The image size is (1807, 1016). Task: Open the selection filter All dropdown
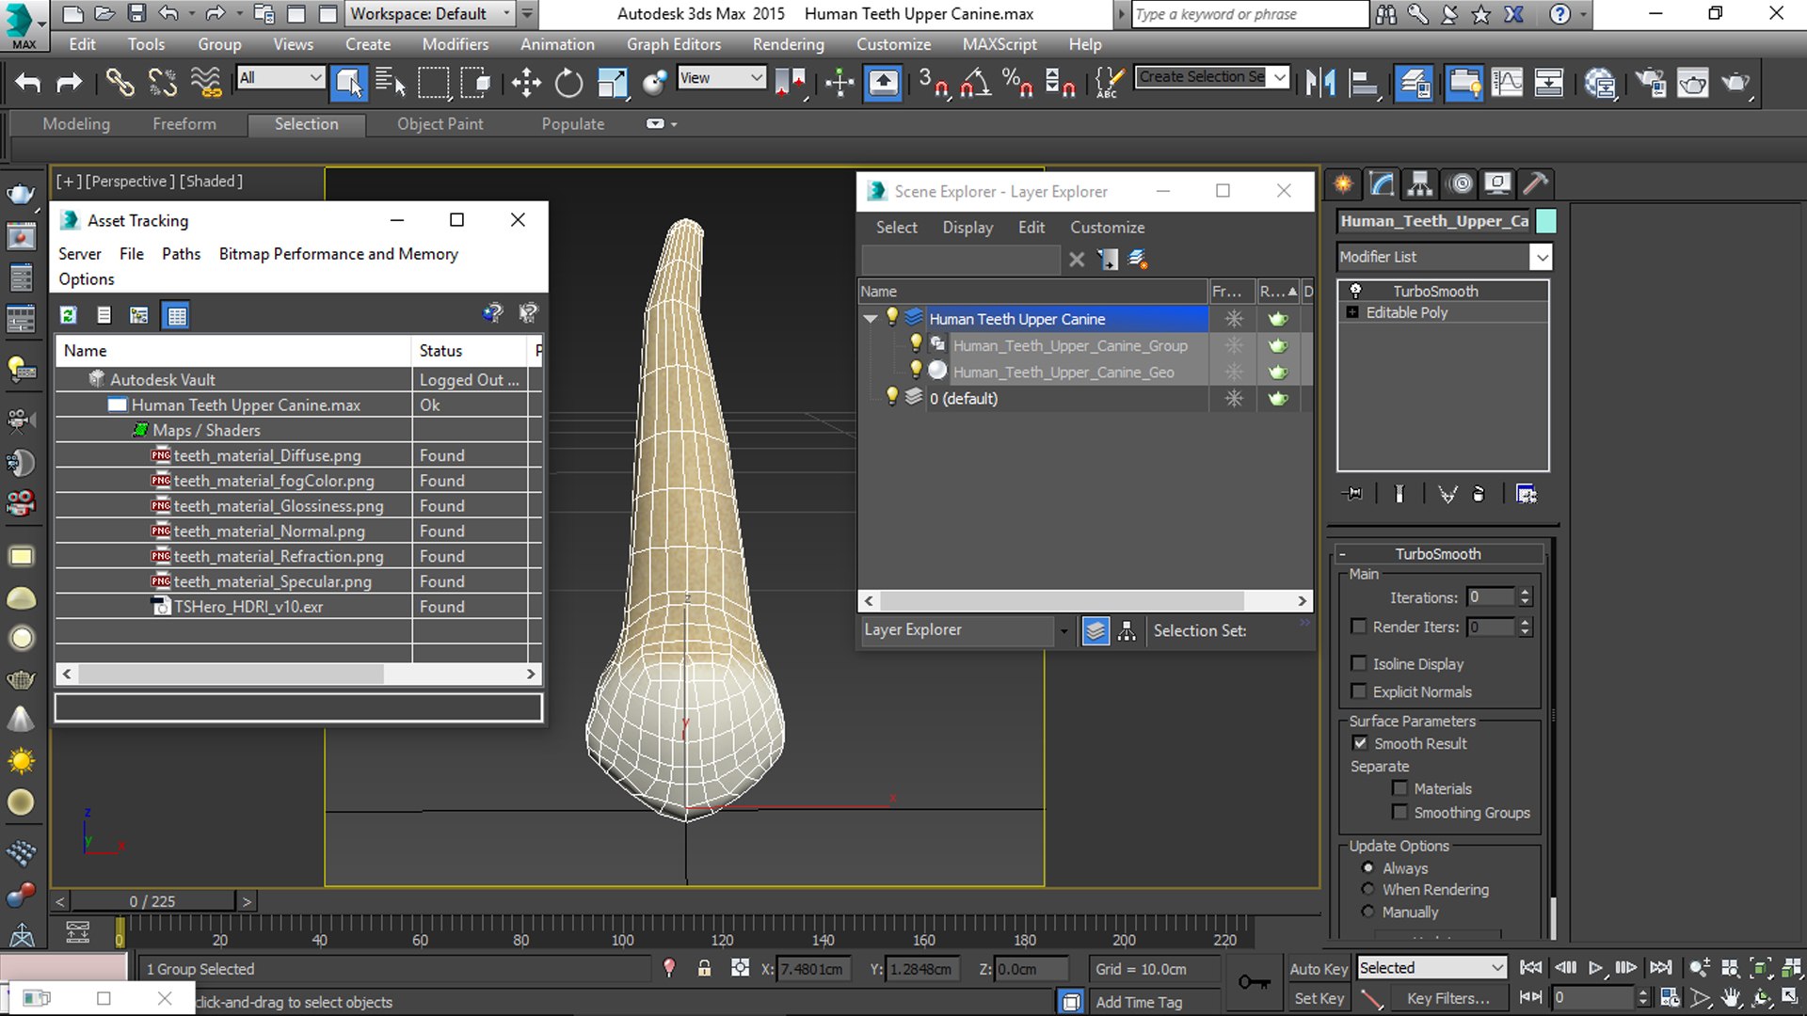click(x=280, y=78)
